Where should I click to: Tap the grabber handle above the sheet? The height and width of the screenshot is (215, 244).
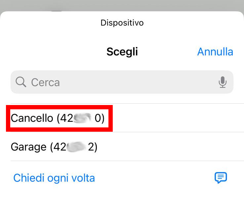57,11
